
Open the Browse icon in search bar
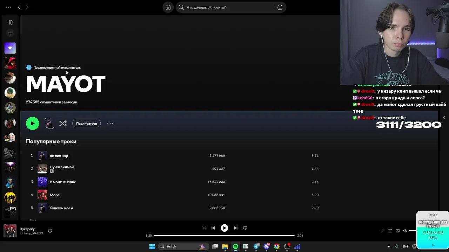point(280,7)
